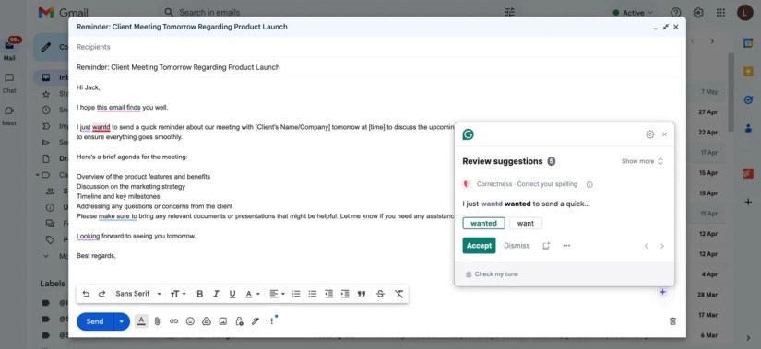Click the Recipients field

point(376,47)
